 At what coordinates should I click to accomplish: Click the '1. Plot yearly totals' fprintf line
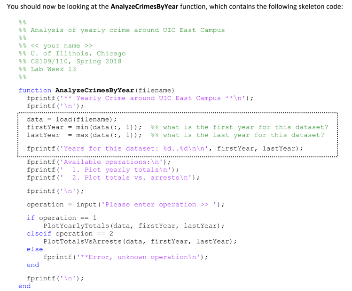click(x=102, y=170)
